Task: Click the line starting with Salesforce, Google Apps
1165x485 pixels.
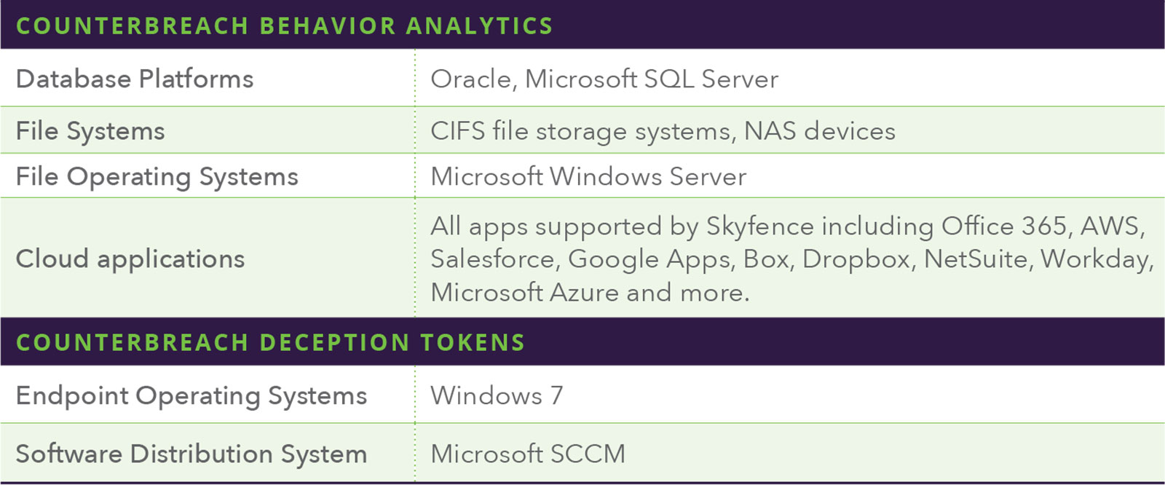Action: point(792,260)
